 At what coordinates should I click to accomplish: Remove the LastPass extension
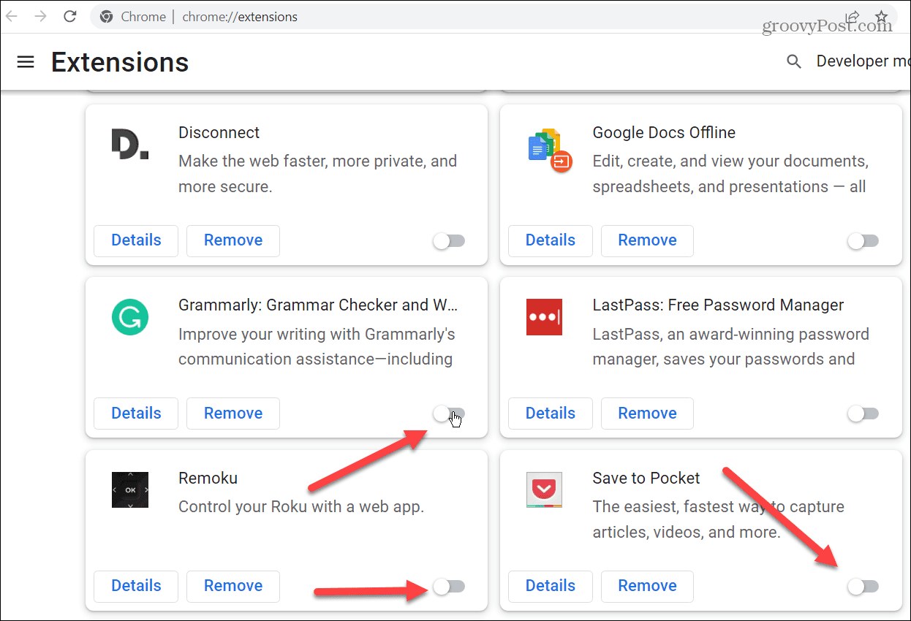point(647,413)
